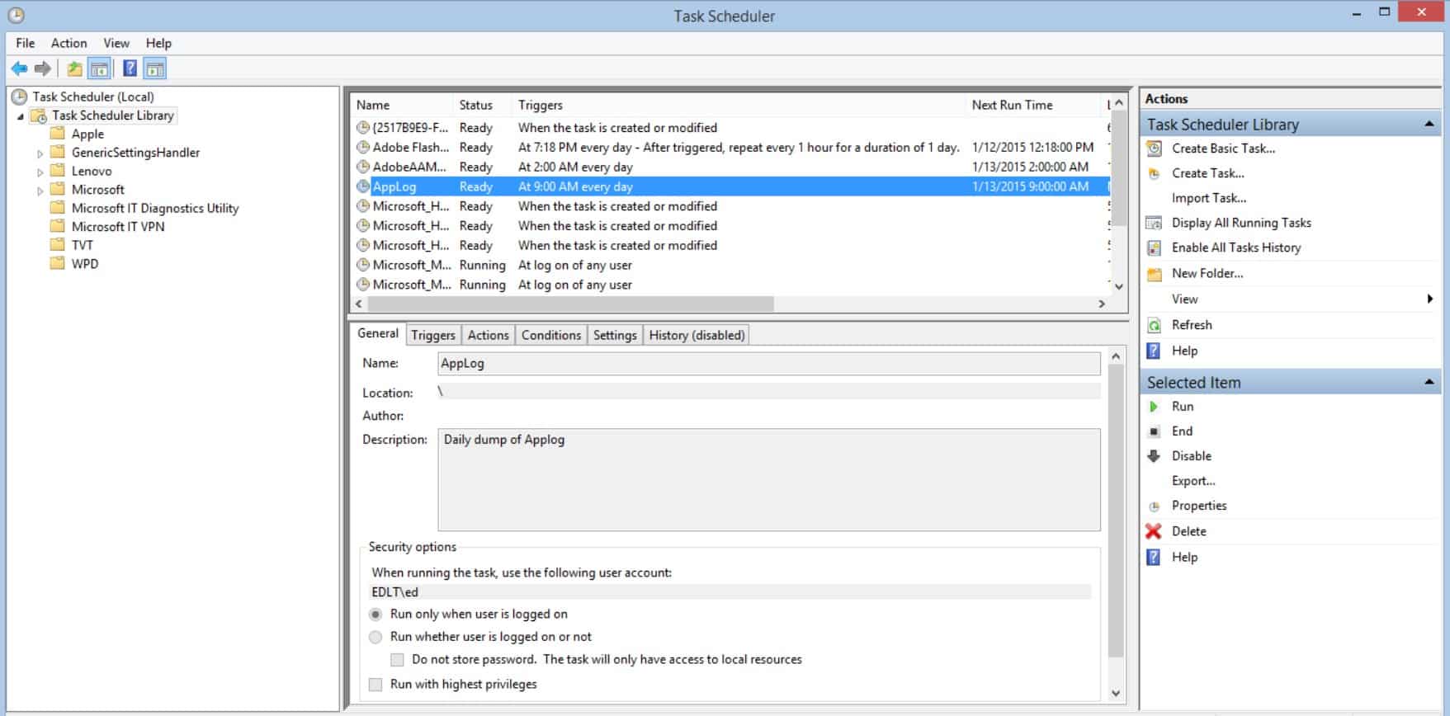The height and width of the screenshot is (716, 1450).
Task: Click the black End square icon
Action: click(x=1154, y=431)
